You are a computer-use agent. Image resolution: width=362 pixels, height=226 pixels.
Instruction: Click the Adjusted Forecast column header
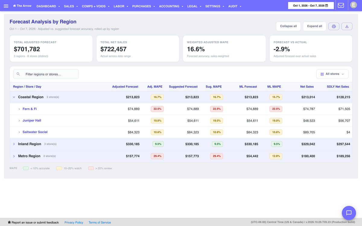125,87
